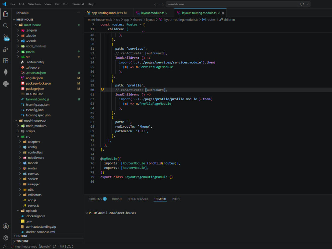Switch to the Output panel tab

117,199
